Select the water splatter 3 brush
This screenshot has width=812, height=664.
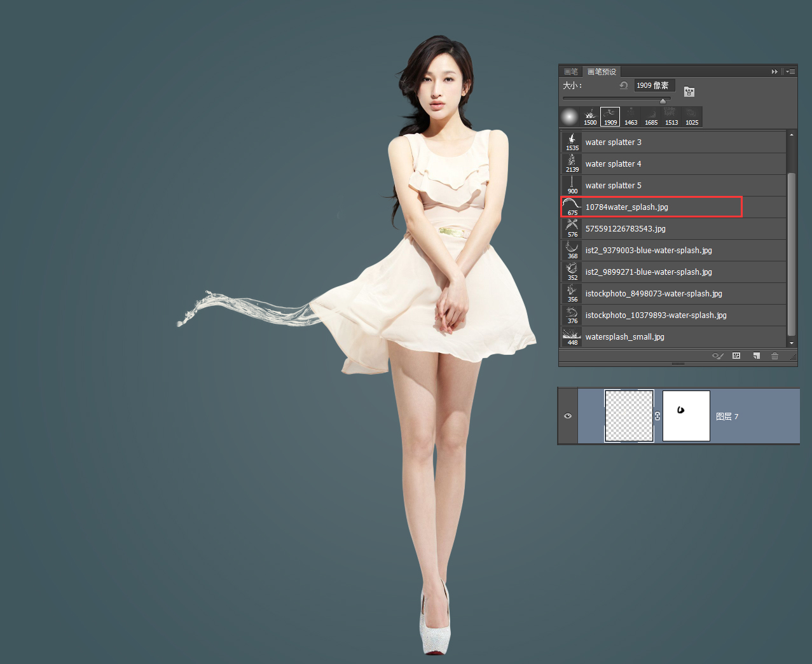point(673,142)
